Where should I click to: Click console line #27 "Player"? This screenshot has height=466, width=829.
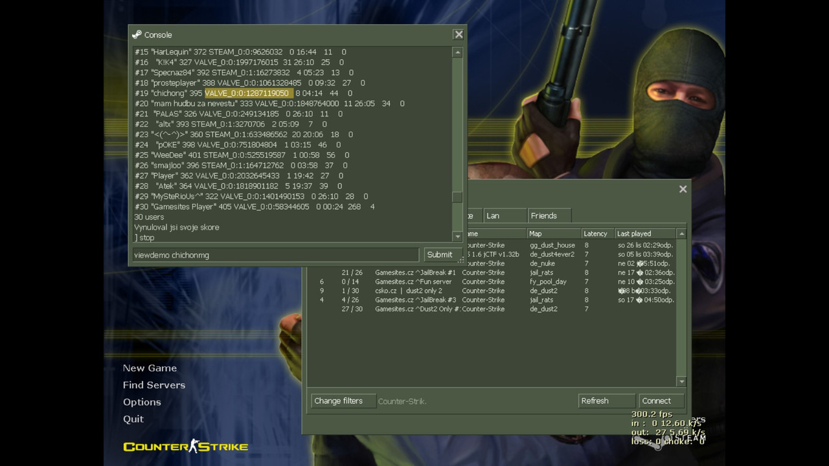(x=239, y=176)
